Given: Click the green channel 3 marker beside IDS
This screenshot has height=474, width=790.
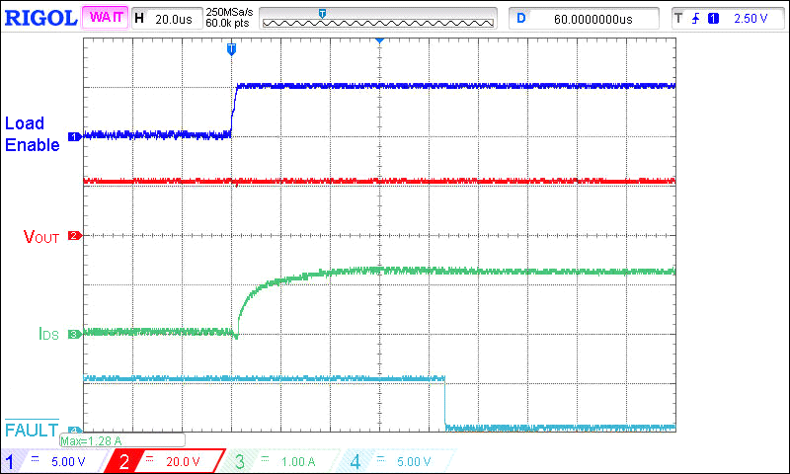Looking at the screenshot, I should pos(73,335).
